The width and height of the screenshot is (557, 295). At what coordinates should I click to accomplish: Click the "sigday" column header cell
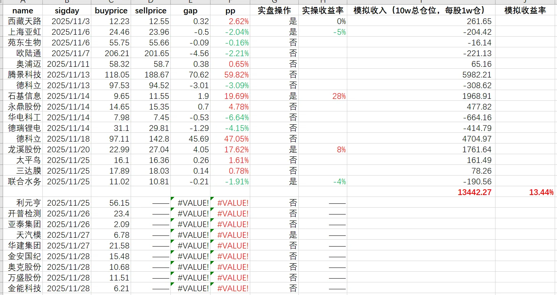tap(67, 10)
